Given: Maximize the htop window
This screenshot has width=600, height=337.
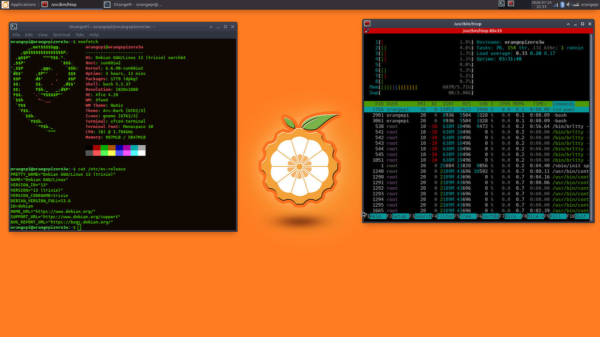Looking at the screenshot, I should [x=583, y=23].
